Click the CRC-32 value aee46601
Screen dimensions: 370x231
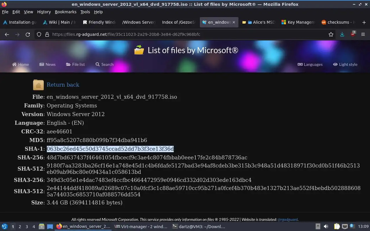[x=60, y=131]
